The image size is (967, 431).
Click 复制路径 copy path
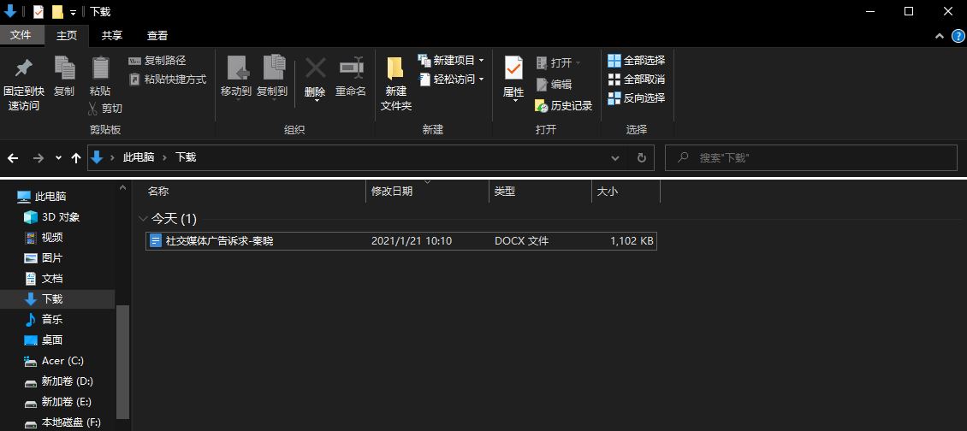(x=157, y=61)
